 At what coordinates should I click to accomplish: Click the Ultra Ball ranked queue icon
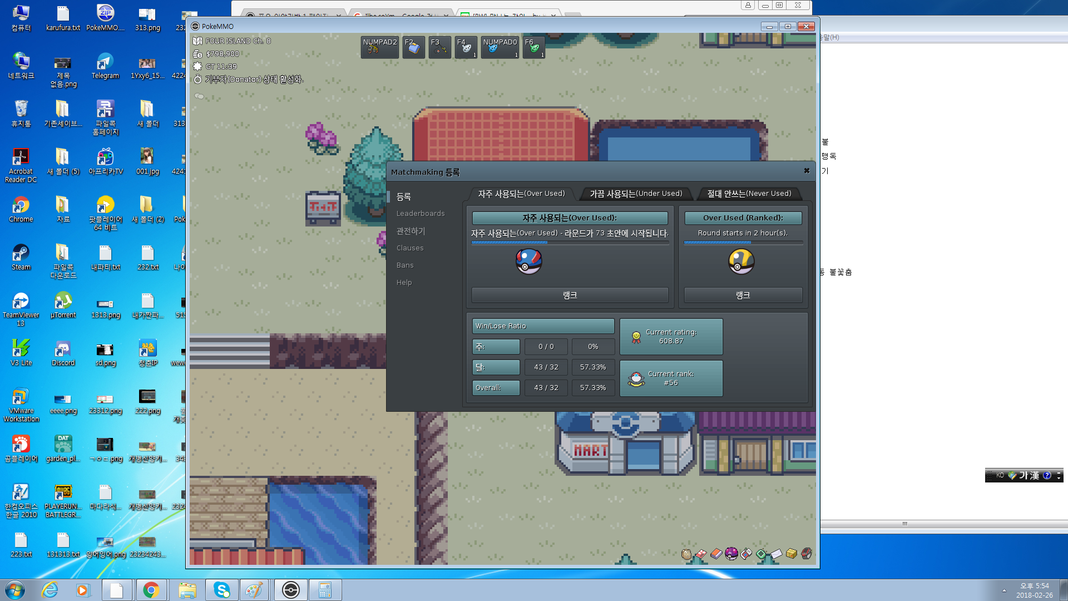pyautogui.click(x=741, y=262)
